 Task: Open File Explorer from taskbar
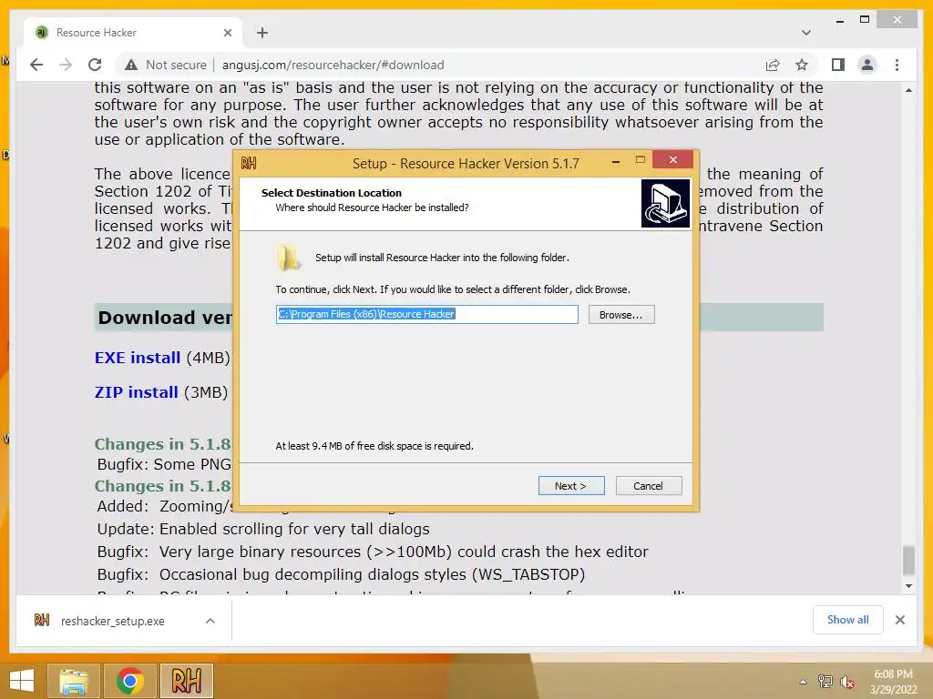[73, 681]
